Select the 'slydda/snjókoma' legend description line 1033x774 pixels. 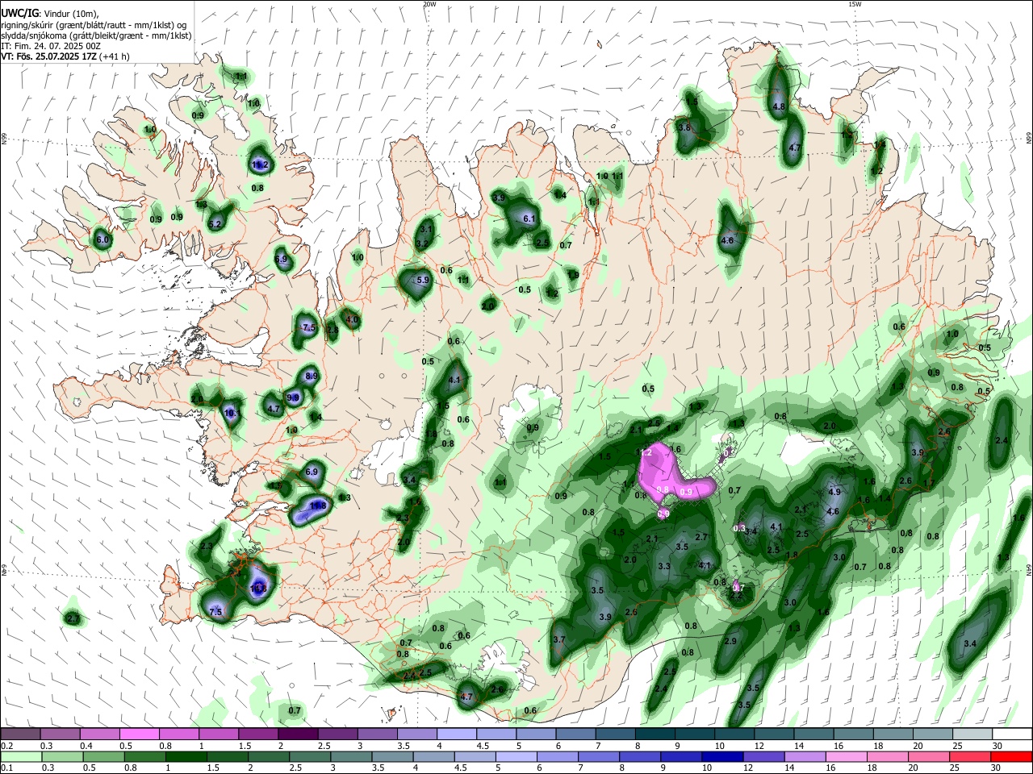tap(96, 35)
